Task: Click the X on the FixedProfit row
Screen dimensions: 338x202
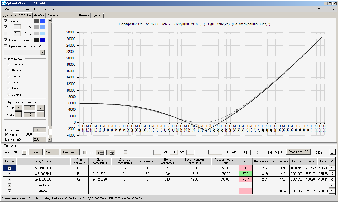Action: 332,185
